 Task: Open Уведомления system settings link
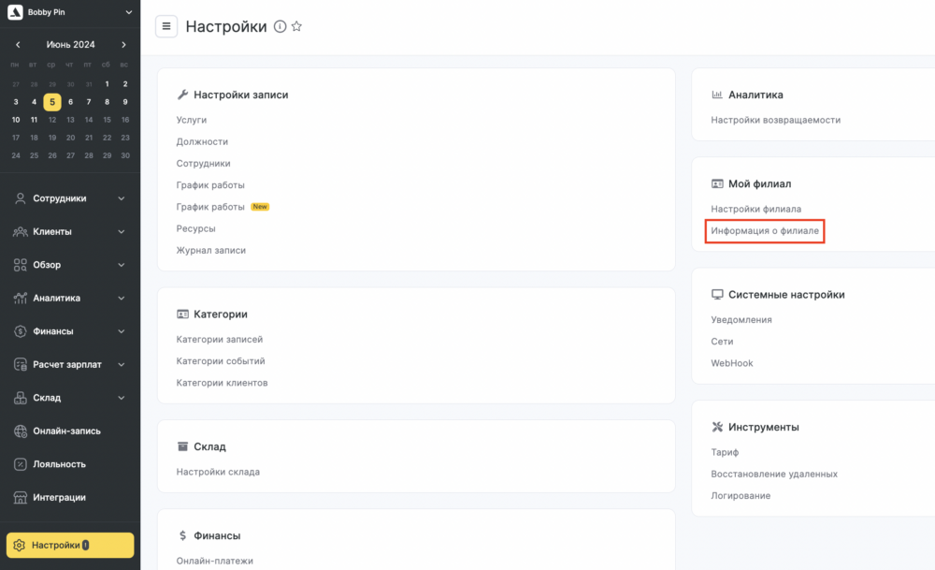[x=741, y=320]
